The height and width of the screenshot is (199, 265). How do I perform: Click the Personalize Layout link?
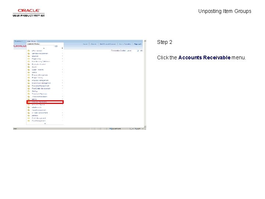coord(129,50)
